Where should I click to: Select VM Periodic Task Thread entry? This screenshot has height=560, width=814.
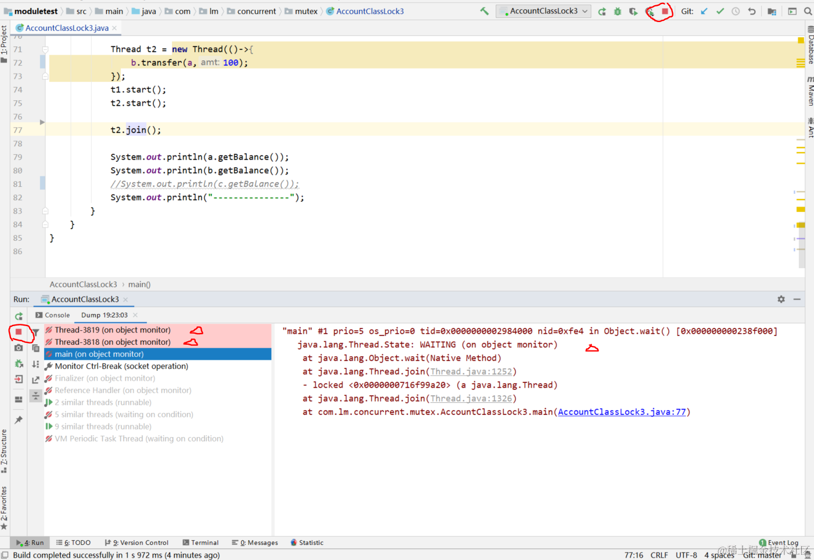[157, 439]
